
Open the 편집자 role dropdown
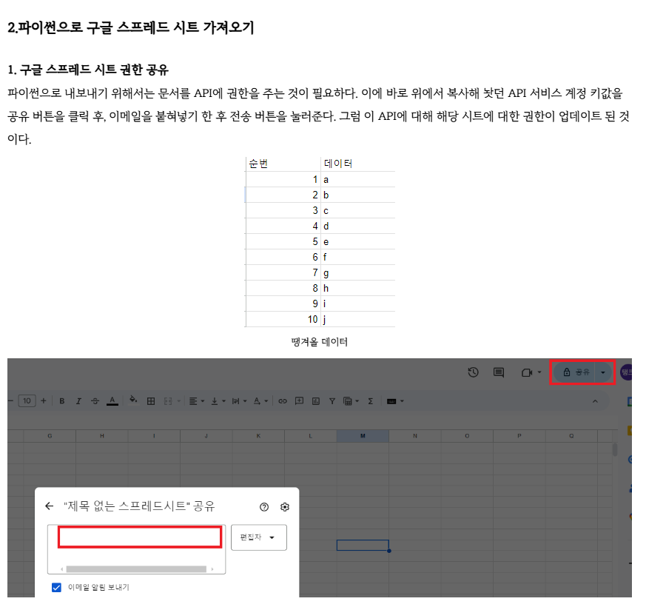point(258,537)
